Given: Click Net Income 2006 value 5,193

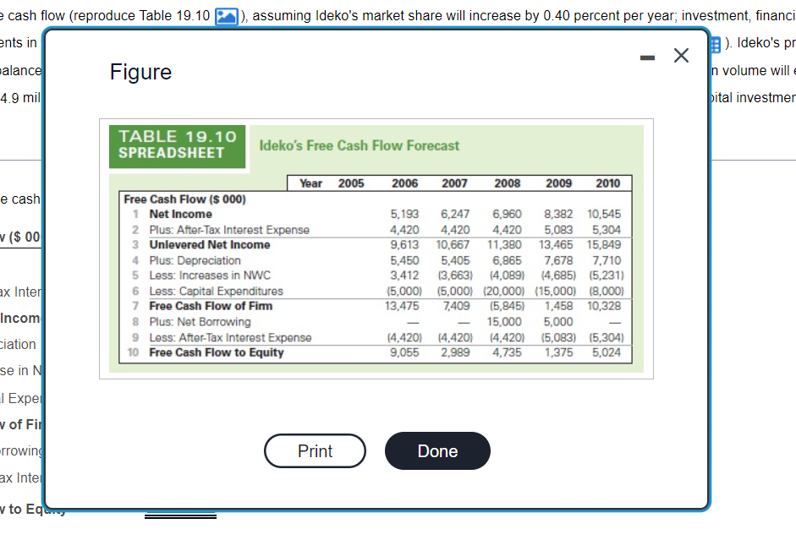Looking at the screenshot, I should click(404, 214).
